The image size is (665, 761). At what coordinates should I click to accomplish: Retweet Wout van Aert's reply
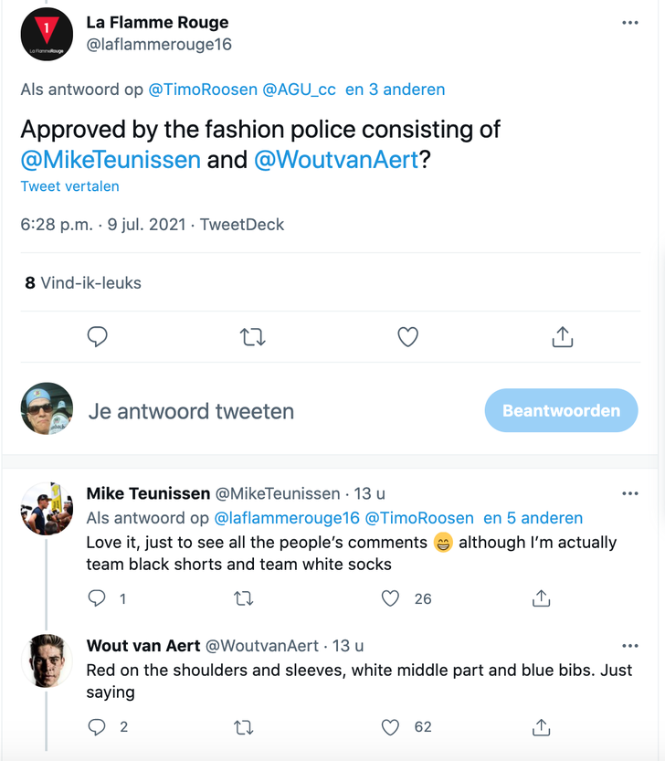tap(244, 727)
